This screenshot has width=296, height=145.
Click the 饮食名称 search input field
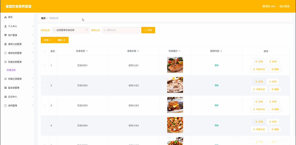click(70, 30)
